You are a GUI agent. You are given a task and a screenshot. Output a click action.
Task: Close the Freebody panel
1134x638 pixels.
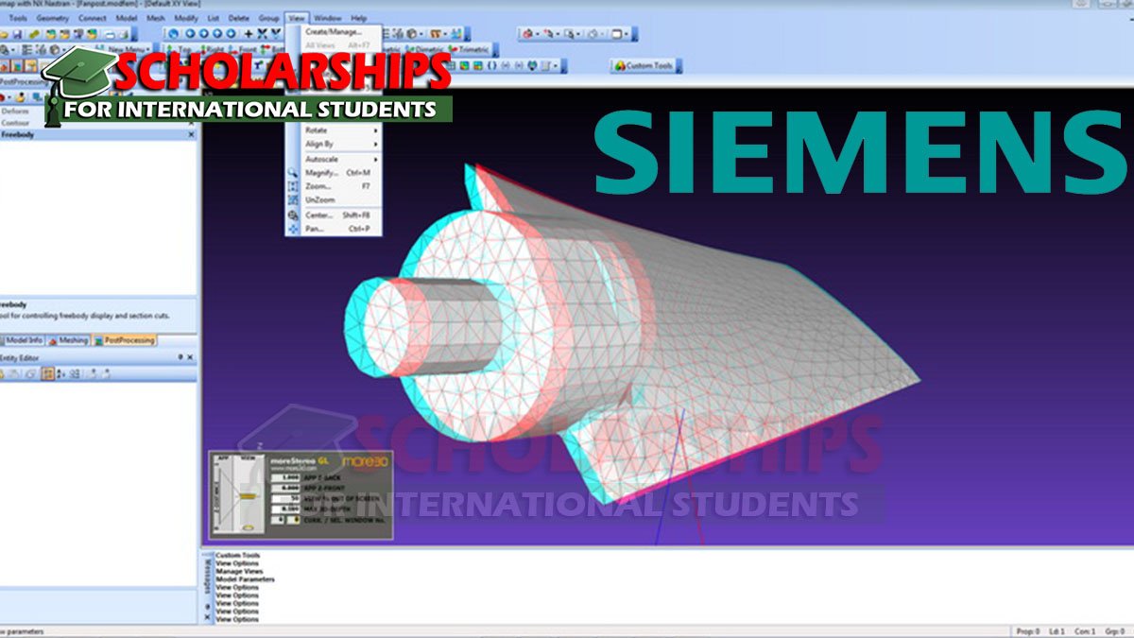tap(191, 135)
